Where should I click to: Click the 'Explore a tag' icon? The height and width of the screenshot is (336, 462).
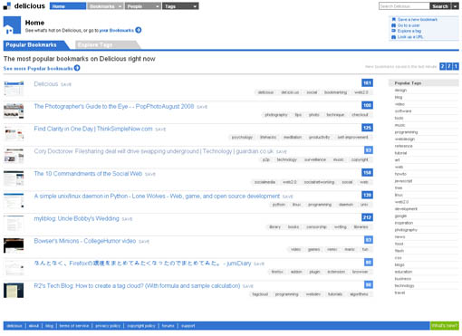click(x=393, y=31)
